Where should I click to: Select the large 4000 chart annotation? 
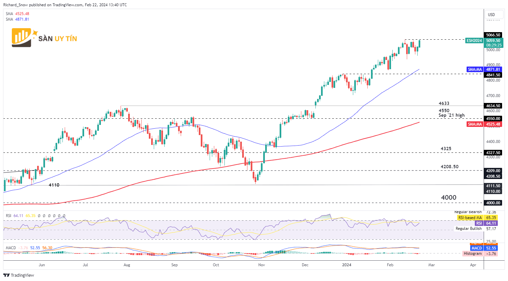coord(449,197)
